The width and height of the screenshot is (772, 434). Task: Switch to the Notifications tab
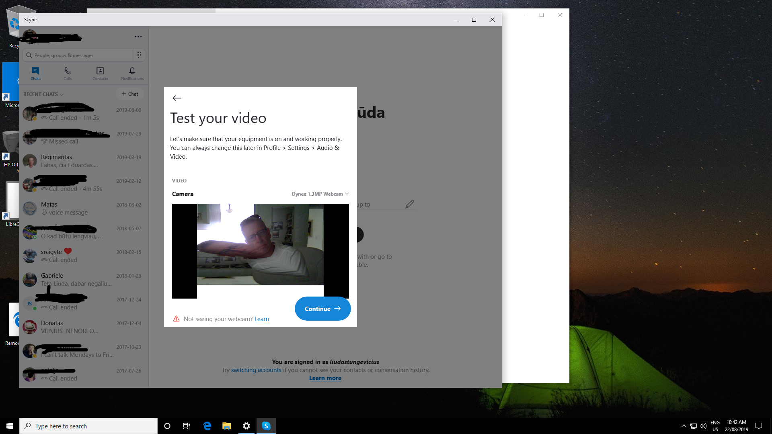[132, 74]
